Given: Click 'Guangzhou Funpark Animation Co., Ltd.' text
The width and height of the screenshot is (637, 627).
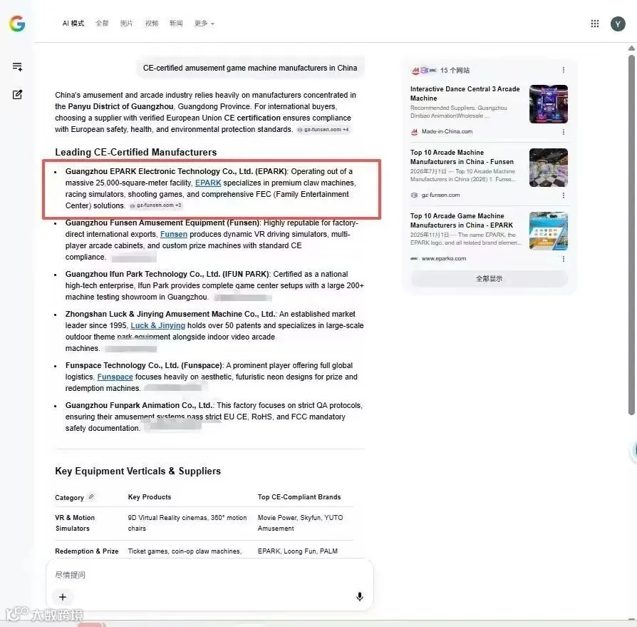Looking at the screenshot, I should [x=139, y=405].
